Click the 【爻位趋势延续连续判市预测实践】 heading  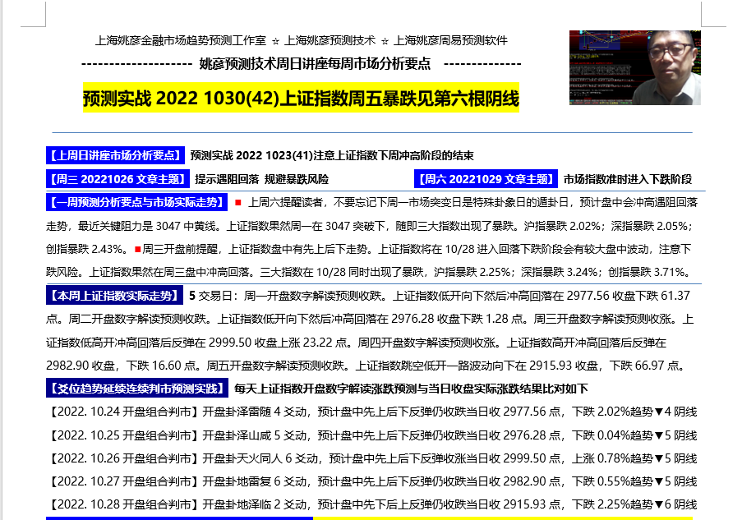pyautogui.click(x=136, y=388)
